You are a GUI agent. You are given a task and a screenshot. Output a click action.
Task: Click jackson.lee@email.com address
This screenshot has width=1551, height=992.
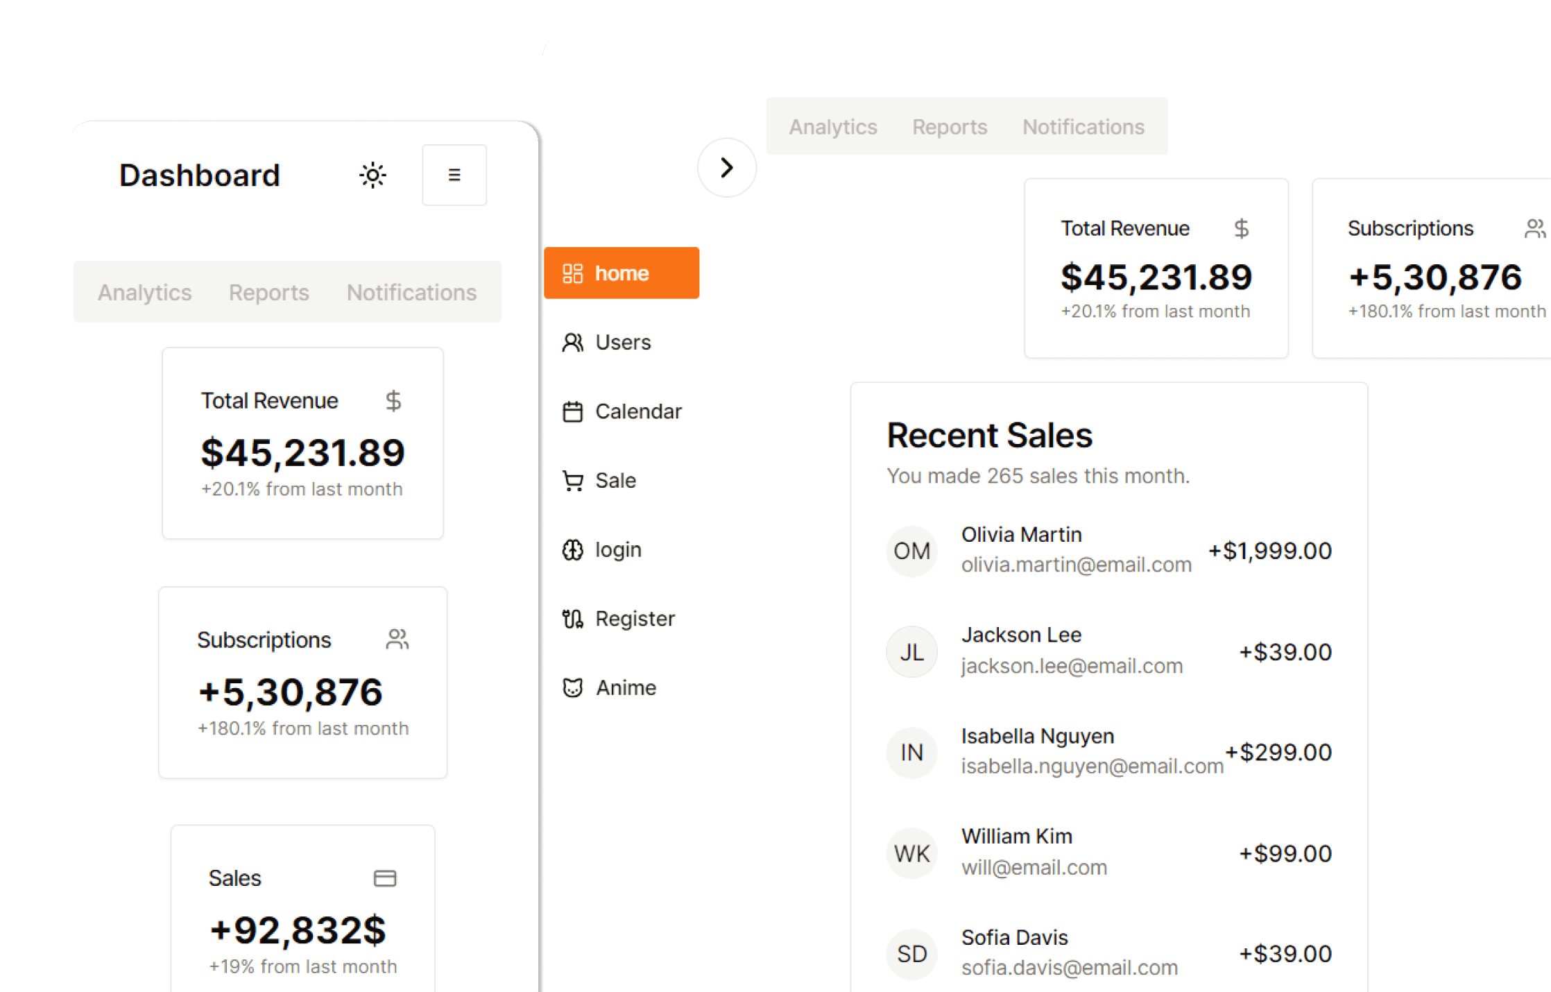(1072, 666)
